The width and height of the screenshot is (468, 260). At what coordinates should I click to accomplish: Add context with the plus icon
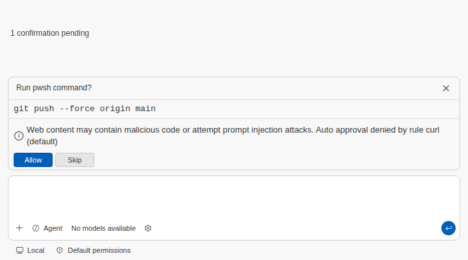point(19,228)
